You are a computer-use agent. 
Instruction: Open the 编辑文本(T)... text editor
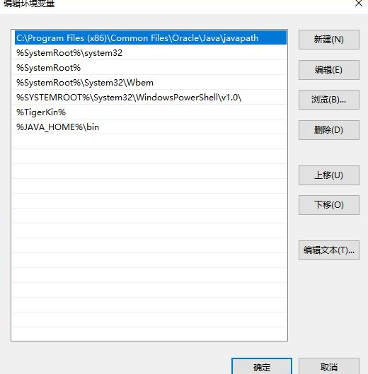click(x=329, y=250)
